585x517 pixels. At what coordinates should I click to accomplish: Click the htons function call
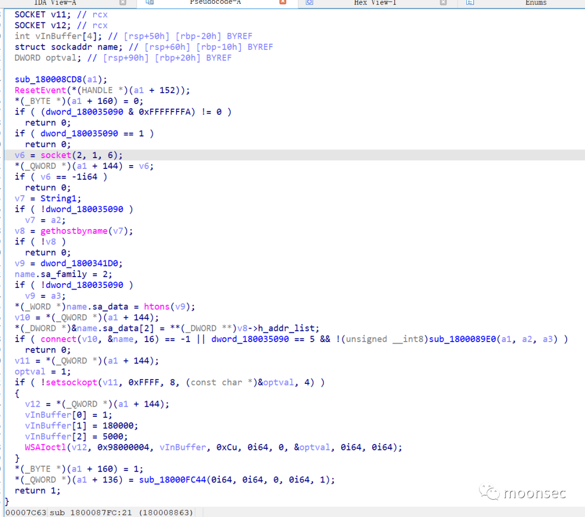tap(157, 306)
